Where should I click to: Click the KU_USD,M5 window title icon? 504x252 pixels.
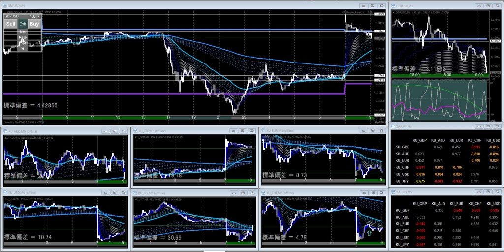coord(5,192)
